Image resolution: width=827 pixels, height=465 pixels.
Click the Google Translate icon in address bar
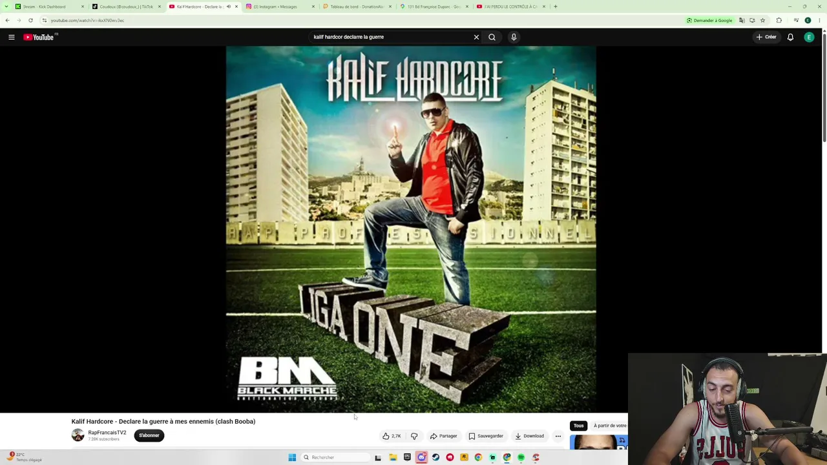click(742, 21)
